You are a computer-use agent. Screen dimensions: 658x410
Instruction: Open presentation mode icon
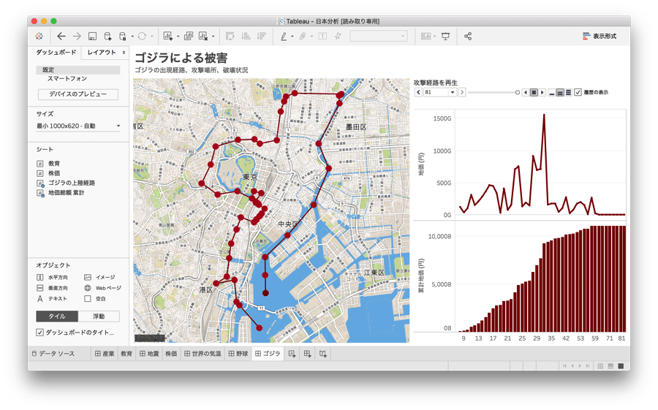[445, 36]
